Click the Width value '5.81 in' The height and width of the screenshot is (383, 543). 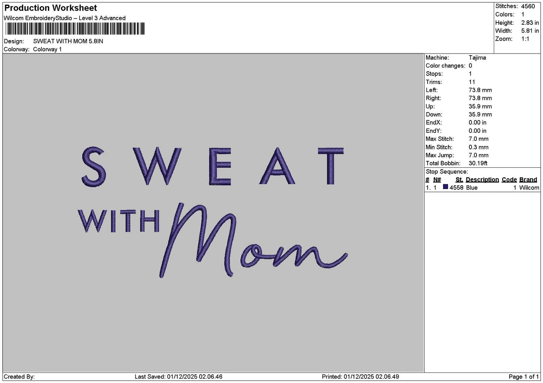click(x=530, y=31)
